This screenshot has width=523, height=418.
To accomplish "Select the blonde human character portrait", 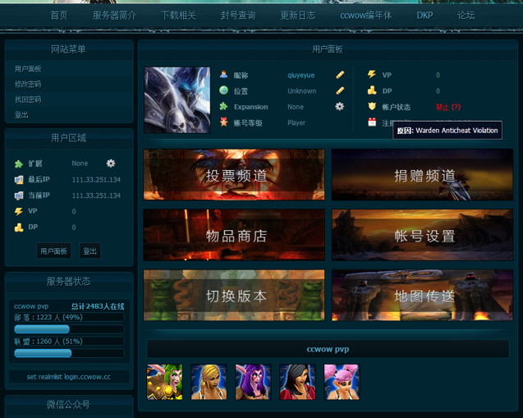I will pos(209,382).
